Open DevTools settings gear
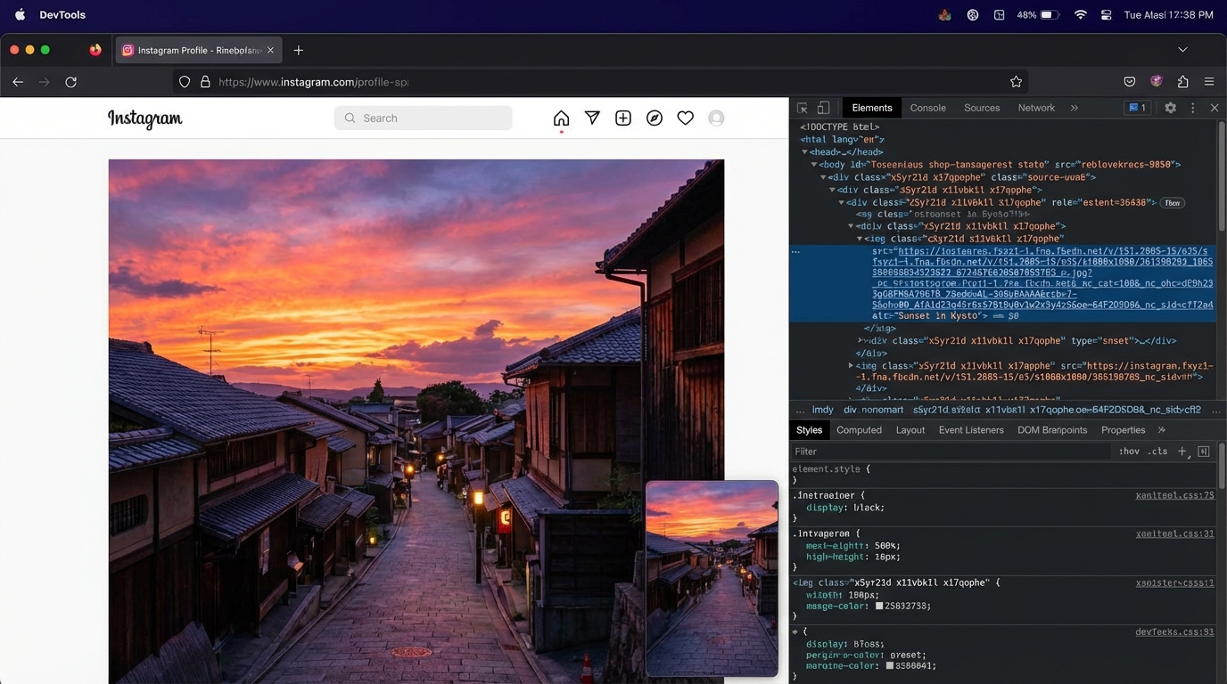This screenshot has height=684, width=1227. 1170,107
